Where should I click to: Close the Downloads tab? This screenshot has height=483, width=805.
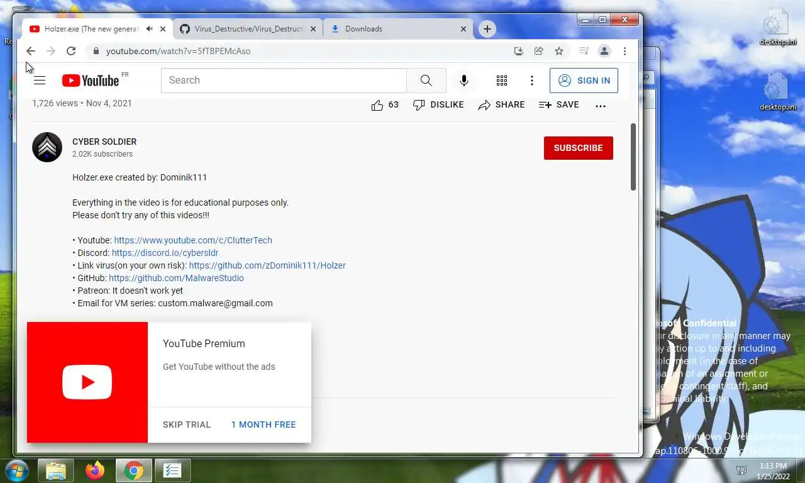[x=464, y=29]
